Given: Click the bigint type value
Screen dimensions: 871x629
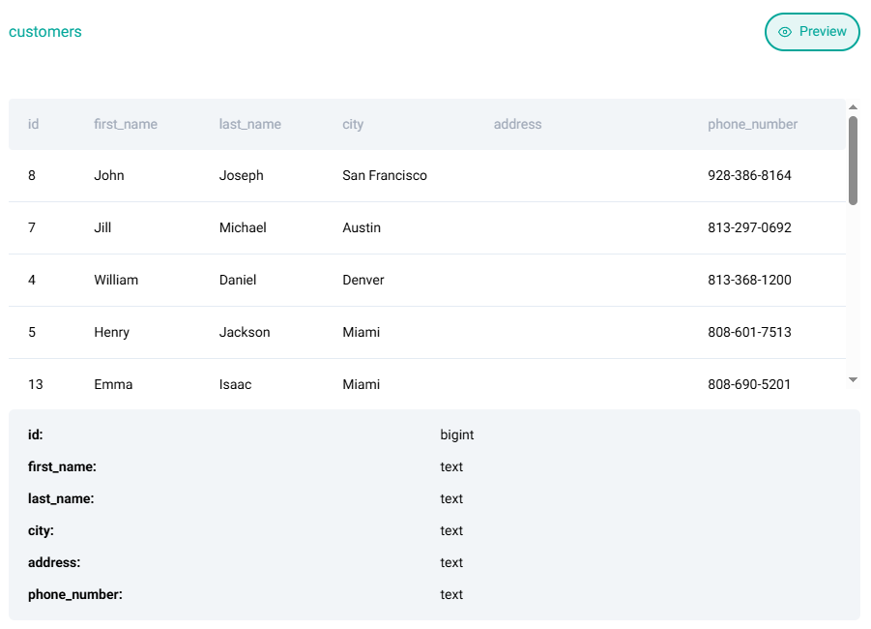Looking at the screenshot, I should (456, 434).
